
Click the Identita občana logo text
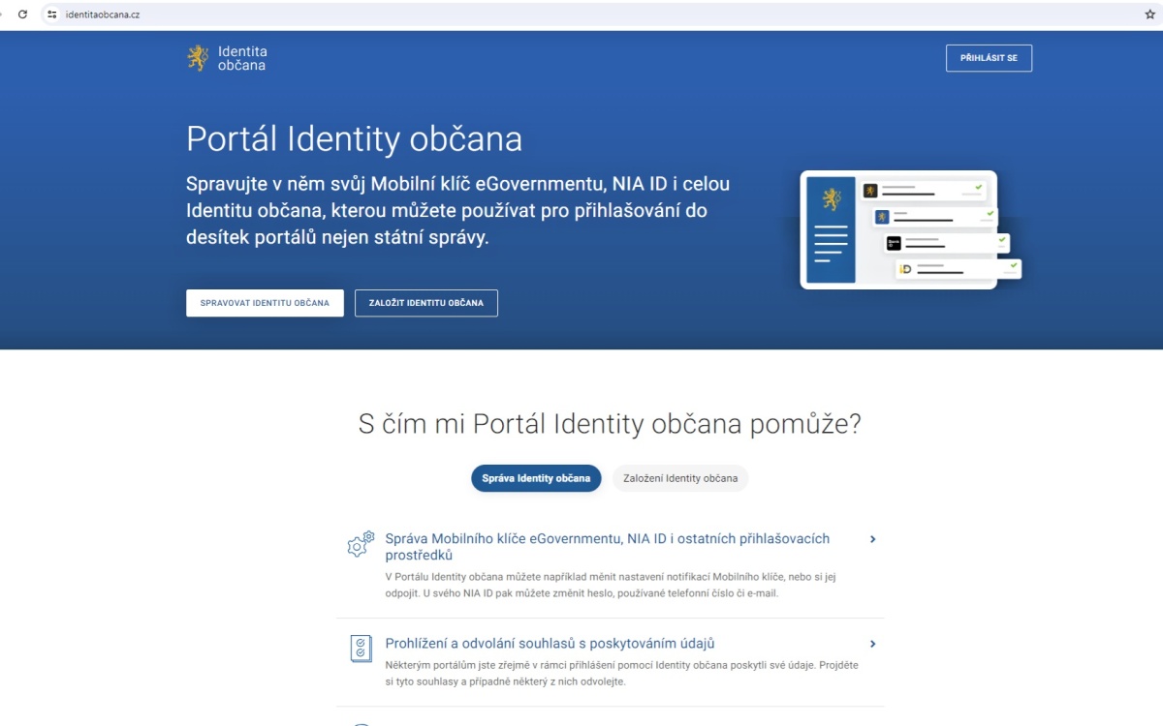[x=242, y=58]
